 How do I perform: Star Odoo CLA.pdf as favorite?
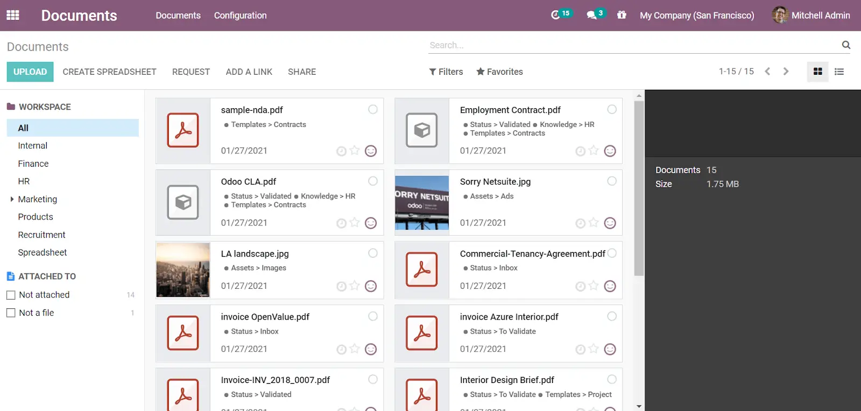355,222
